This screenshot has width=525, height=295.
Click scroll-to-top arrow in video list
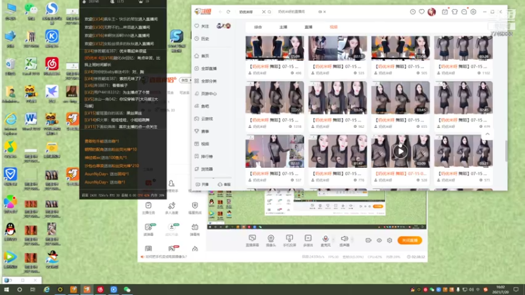(x=488, y=134)
